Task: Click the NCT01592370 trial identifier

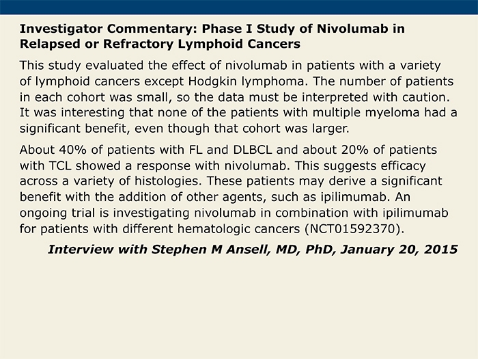Action: click(x=353, y=228)
